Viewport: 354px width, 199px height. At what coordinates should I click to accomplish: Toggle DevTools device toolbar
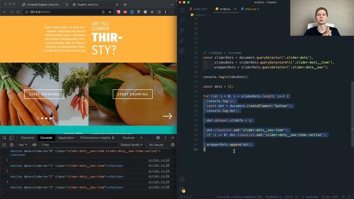11,138
